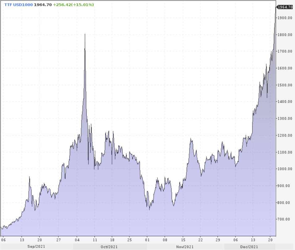Click date label 27 under September
Screen dimensions: 295x250
[x=59, y=240]
